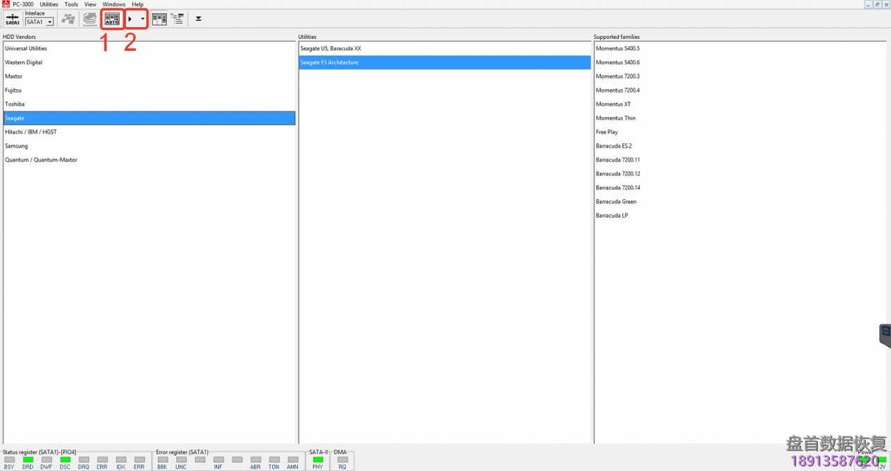Viewport: 891px width, 471px height.
Task: Click the BSY status register indicator
Action: point(9,460)
